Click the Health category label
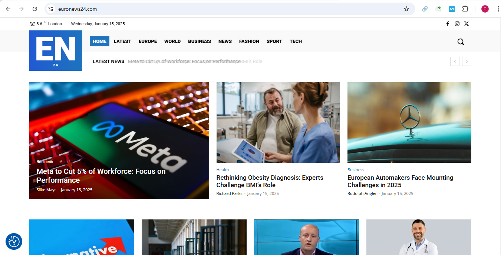The height and width of the screenshot is (255, 501). point(223,170)
